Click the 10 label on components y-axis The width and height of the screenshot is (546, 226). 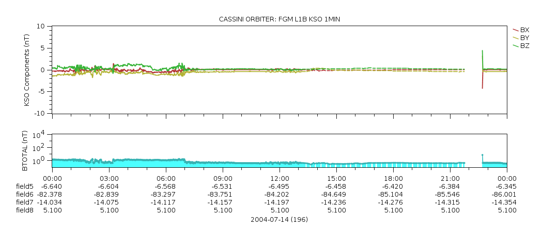point(41,27)
